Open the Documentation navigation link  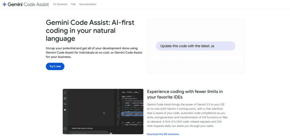click(x=88, y=4)
